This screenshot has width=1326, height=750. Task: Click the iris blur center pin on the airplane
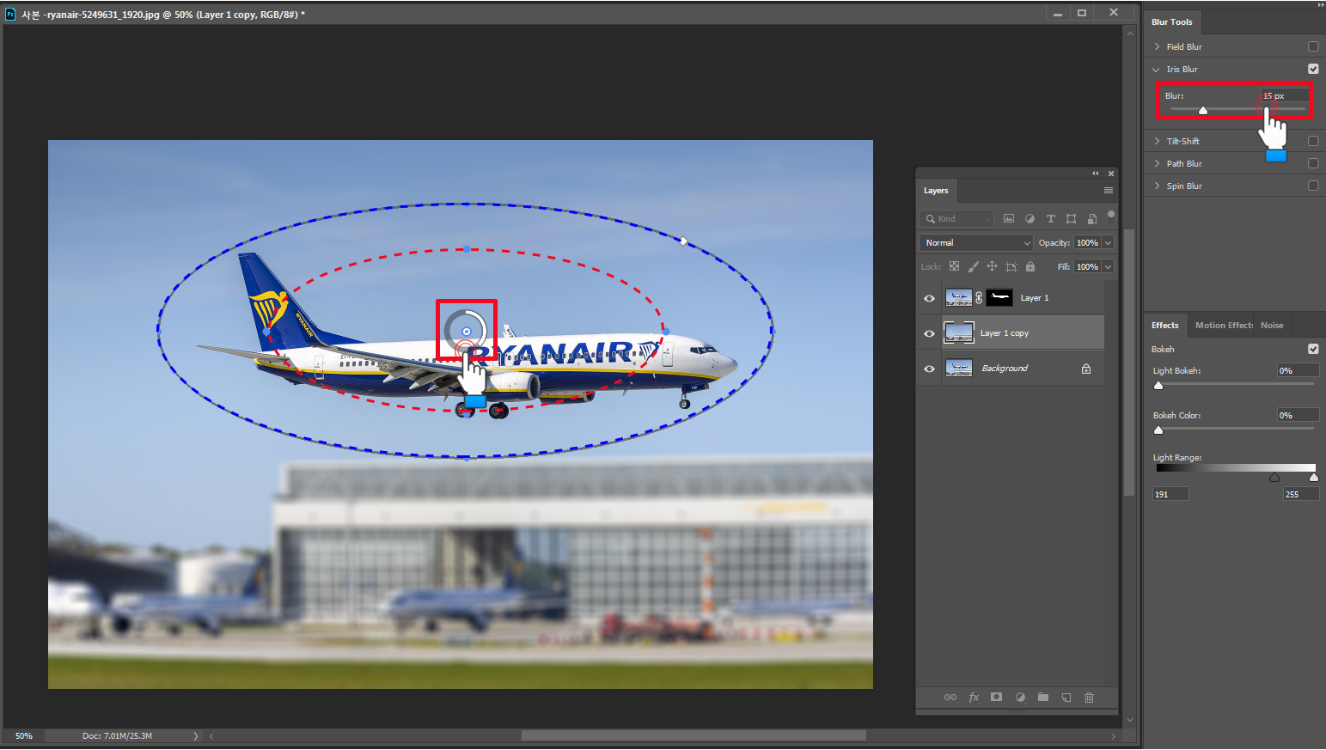point(467,332)
